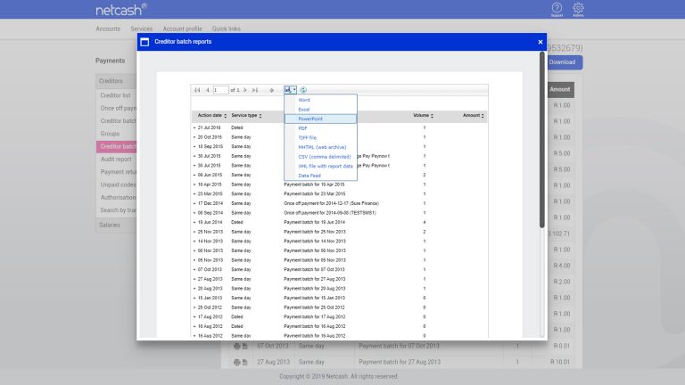Expand the 15 Jan 2013 report row
685x385 pixels.
(194, 299)
